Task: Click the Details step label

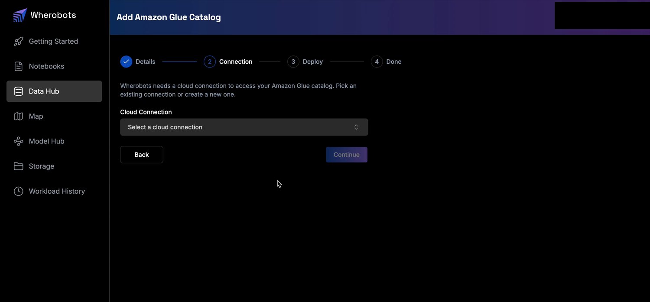Action: pos(145,62)
